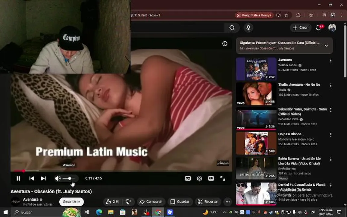Open Chrome three-dot menu
The image size is (347, 217).
[342, 15]
